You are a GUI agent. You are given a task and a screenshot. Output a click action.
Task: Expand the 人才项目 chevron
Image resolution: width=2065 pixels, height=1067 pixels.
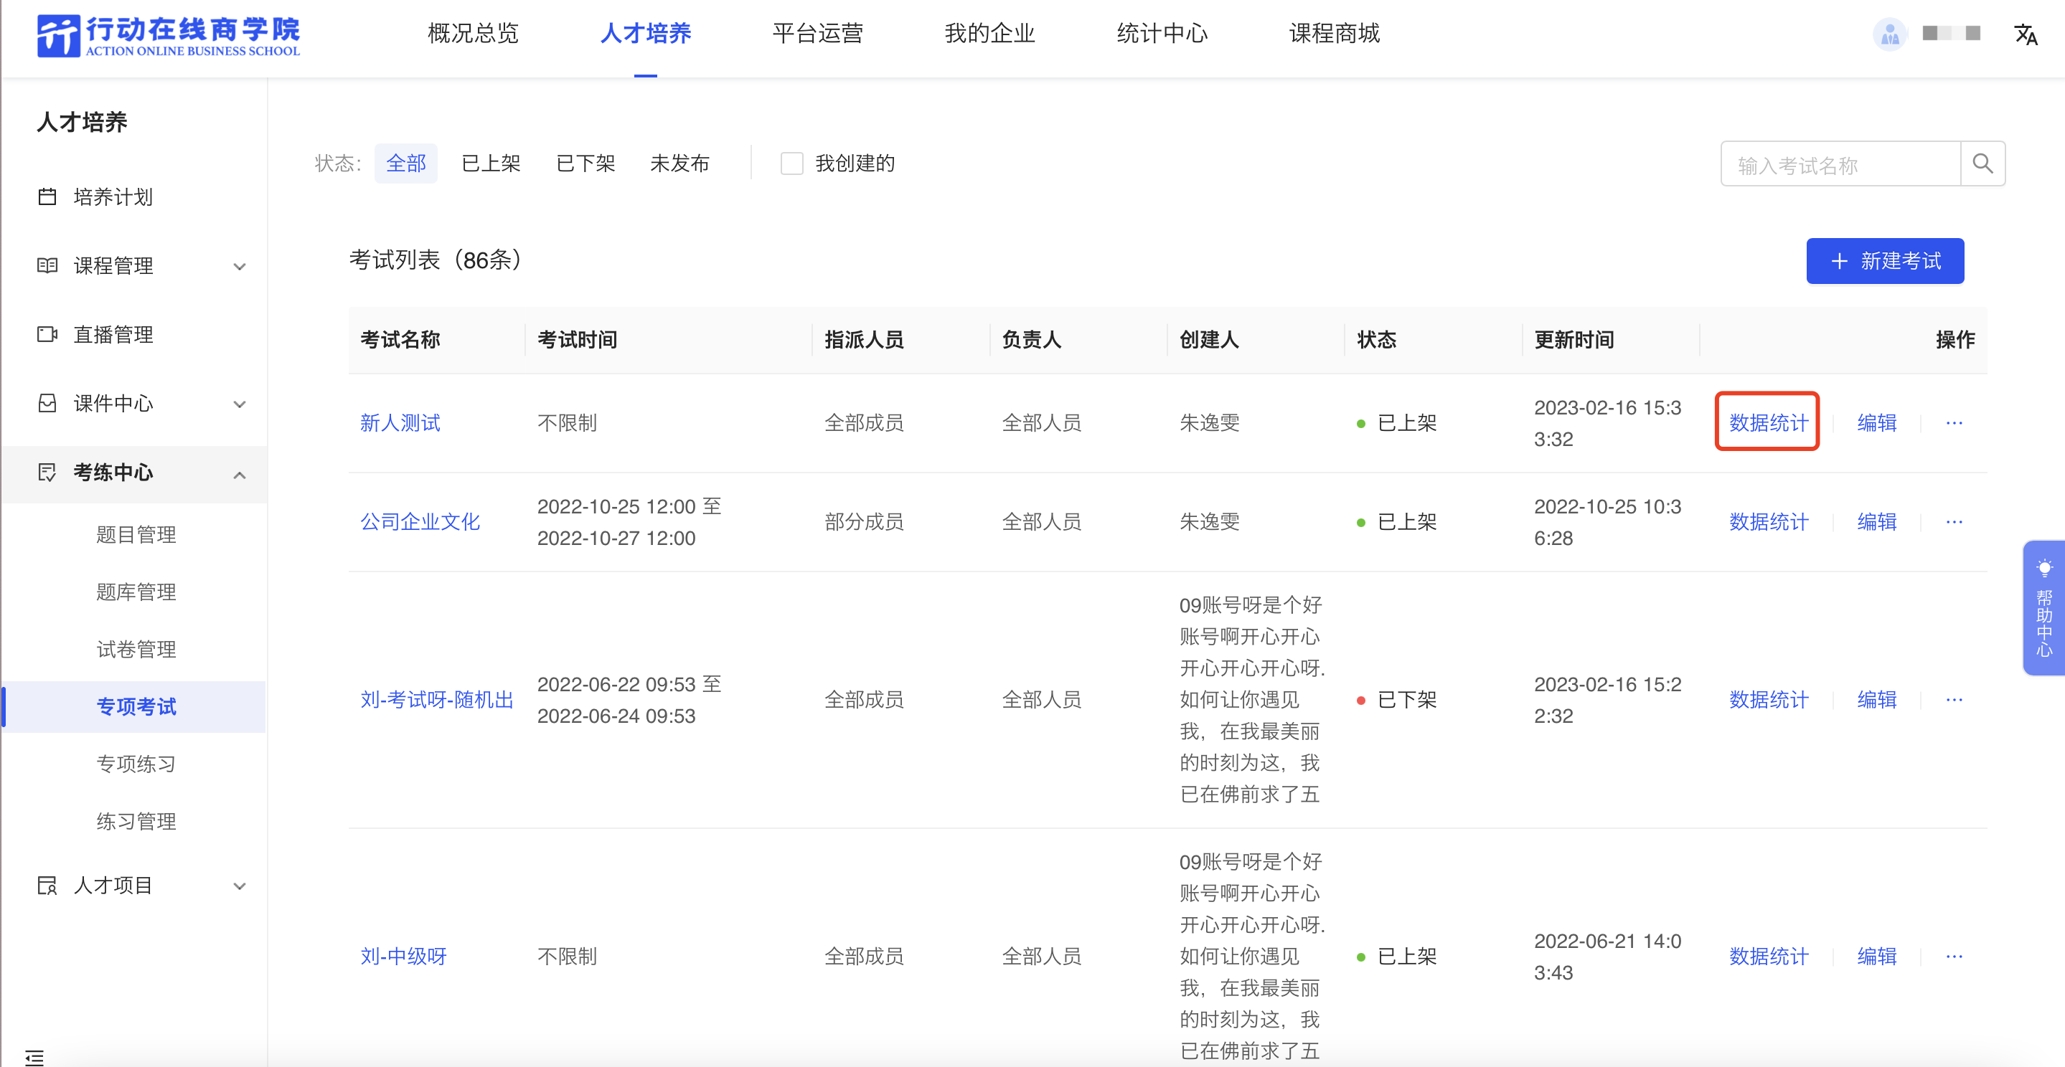(x=239, y=886)
